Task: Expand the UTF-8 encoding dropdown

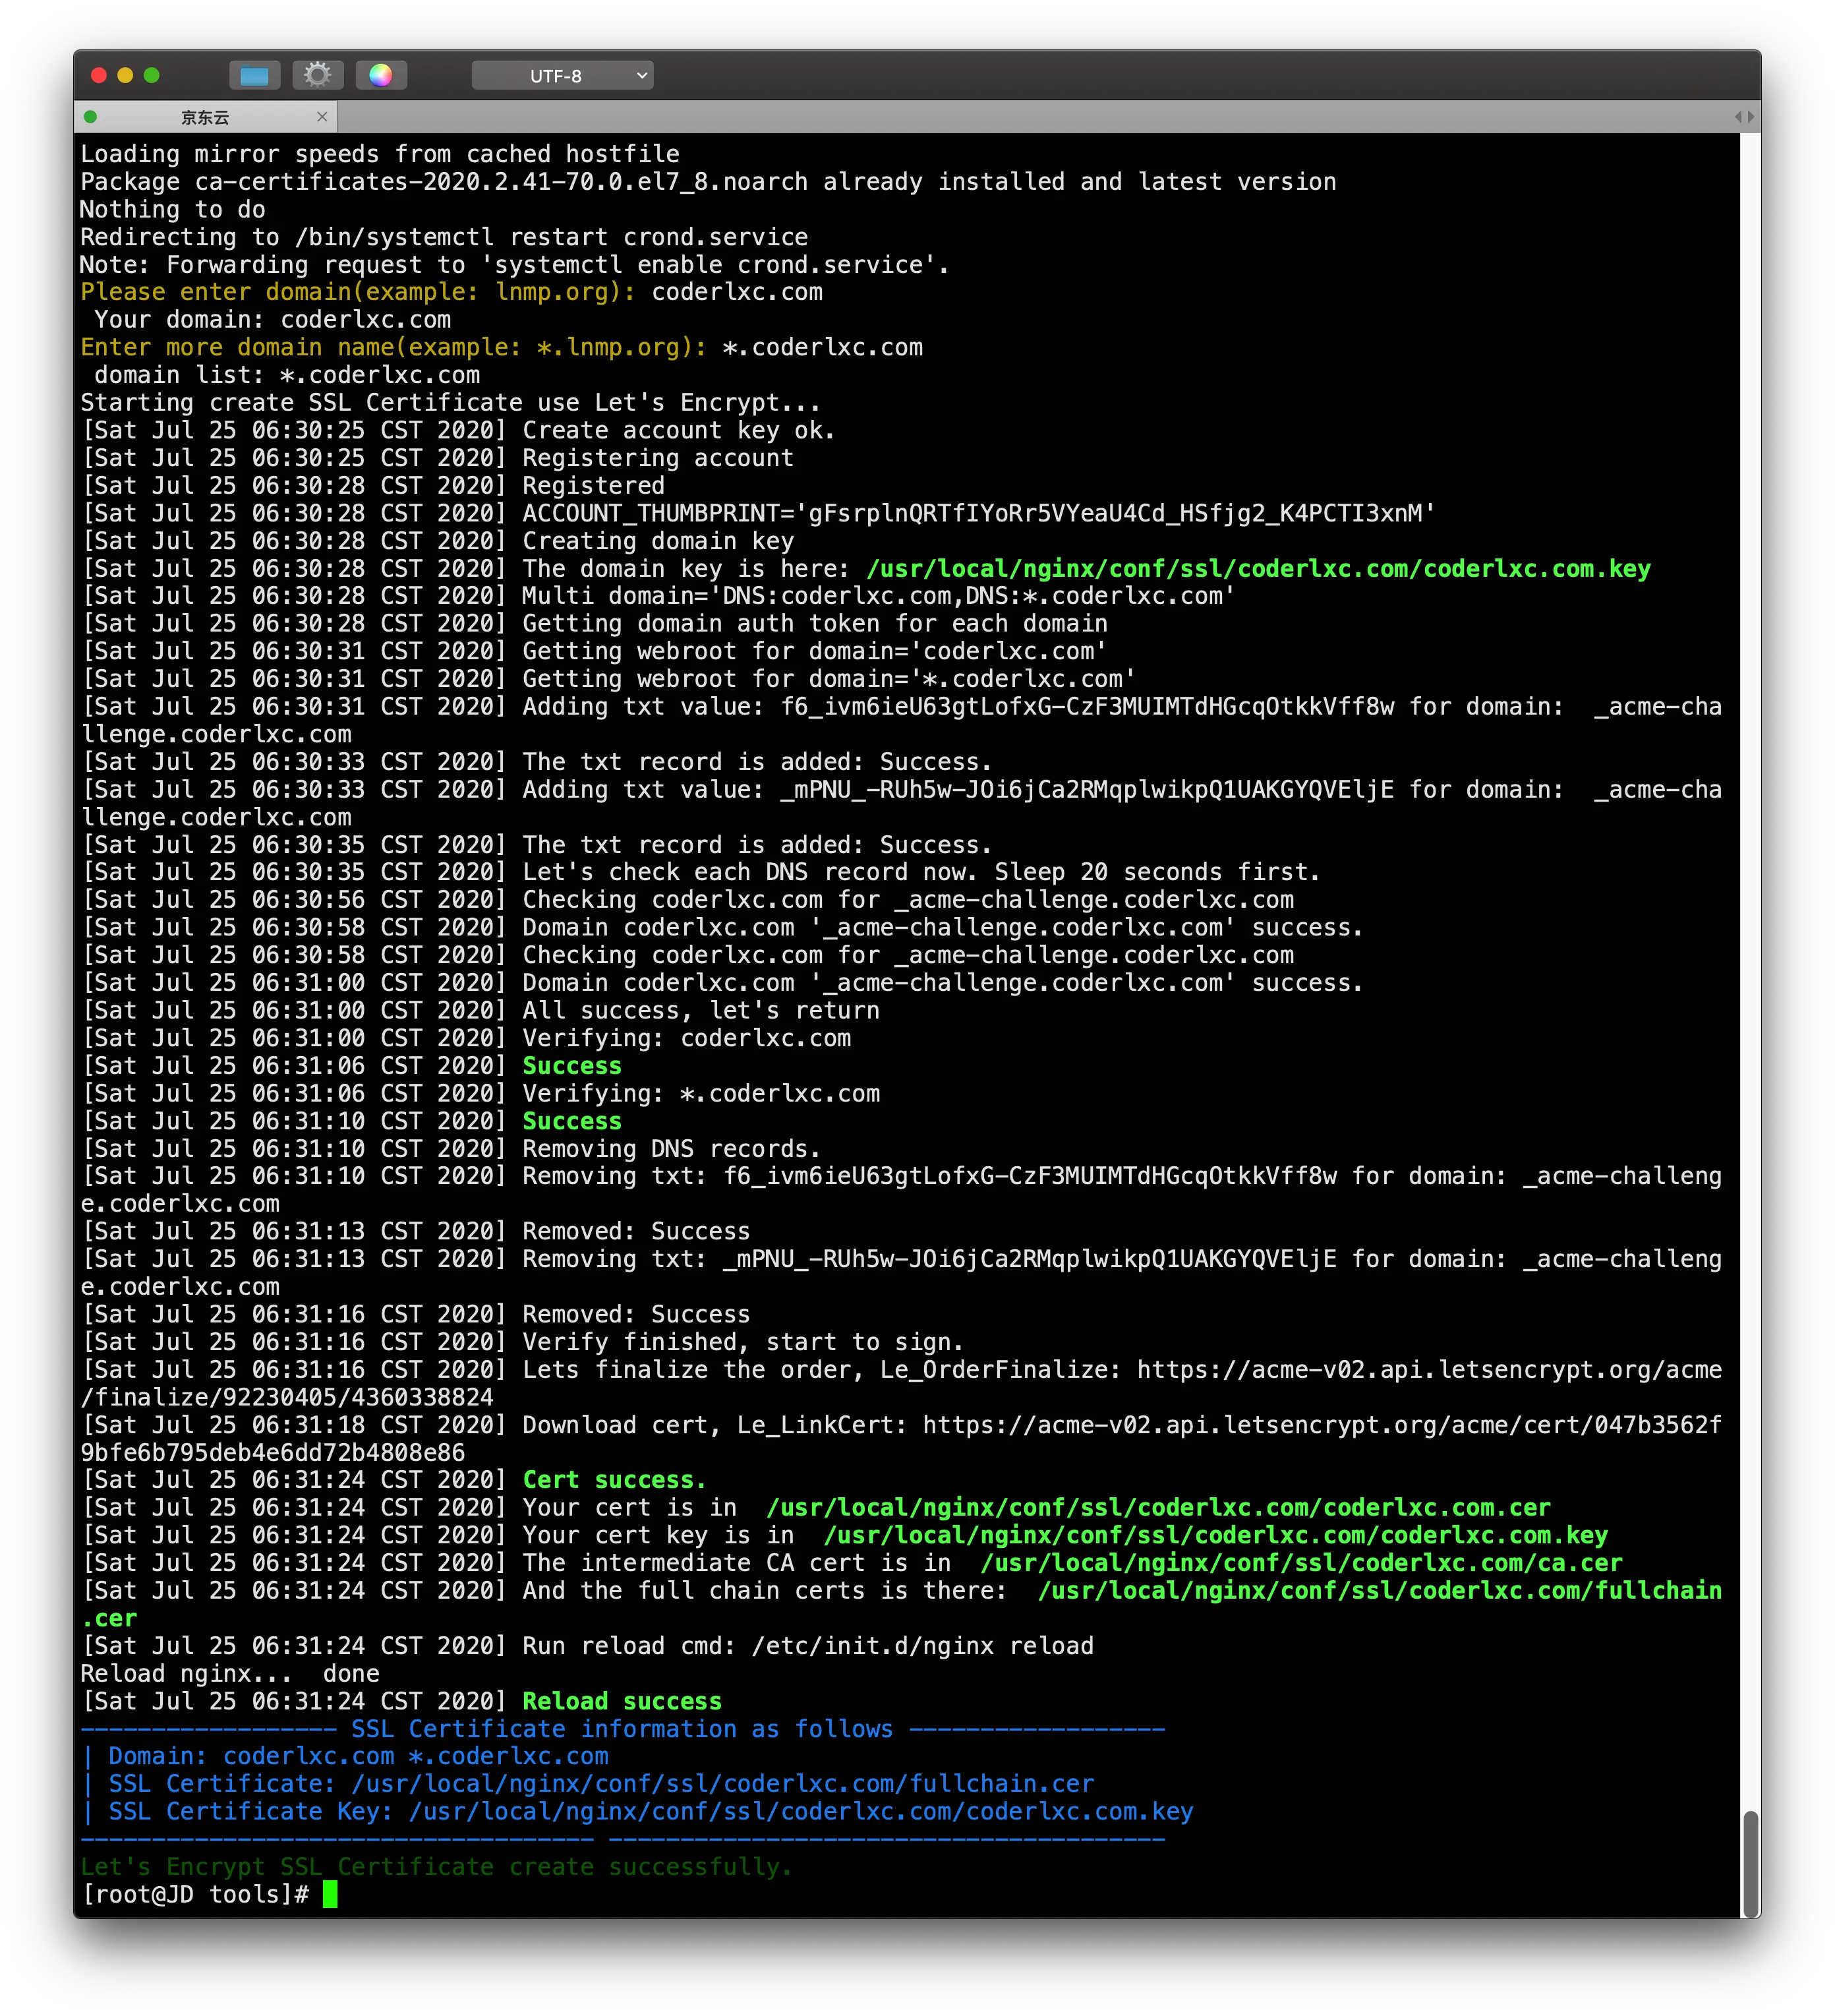Action: click(x=562, y=76)
